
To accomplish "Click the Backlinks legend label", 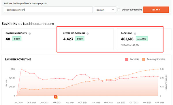I will pyautogui.click(x=134, y=59).
